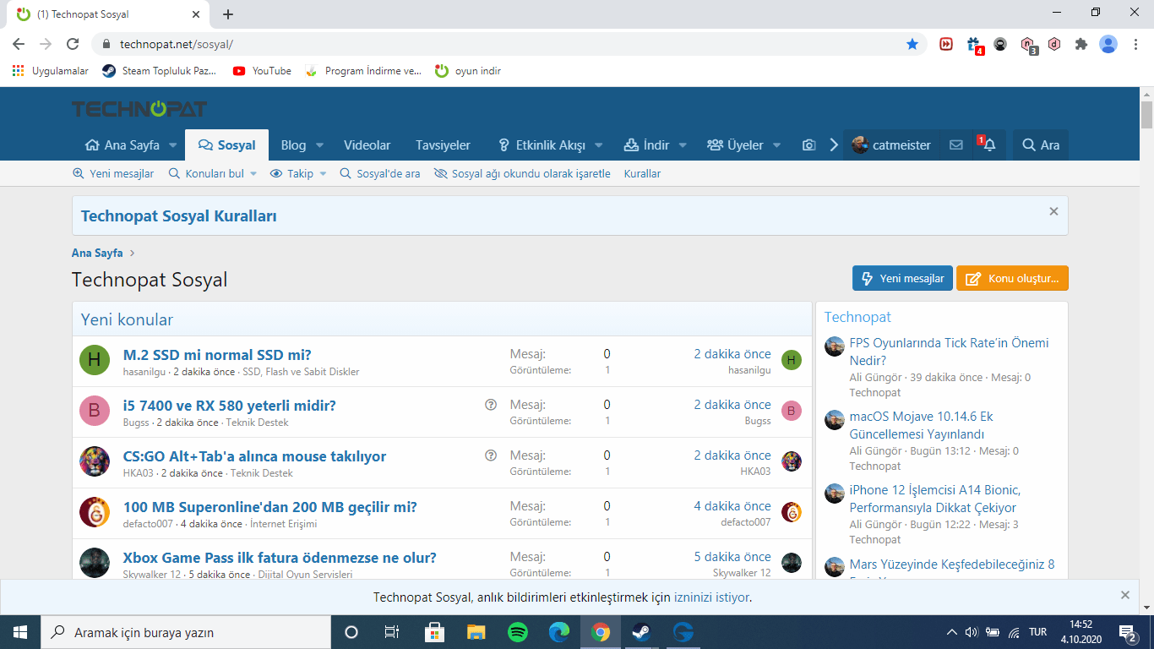Image resolution: width=1154 pixels, height=649 pixels.
Task: Open the Technopat Sosyal Kuralları link
Action: (x=179, y=216)
